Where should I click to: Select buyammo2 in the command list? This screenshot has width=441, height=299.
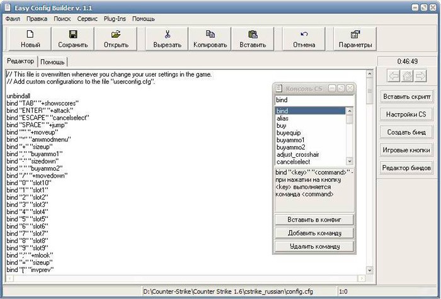point(310,147)
